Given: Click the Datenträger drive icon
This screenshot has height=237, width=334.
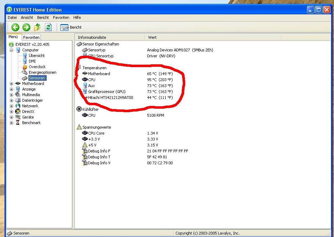Looking at the screenshot, I should [x=18, y=100].
